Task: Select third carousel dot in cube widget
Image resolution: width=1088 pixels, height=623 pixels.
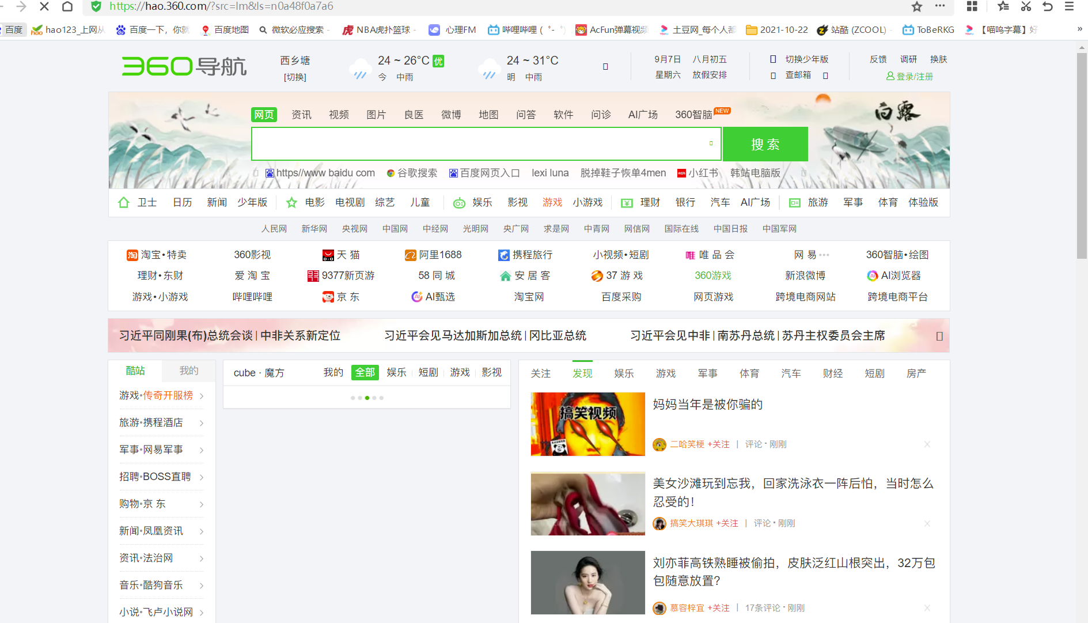Action: [x=367, y=398]
